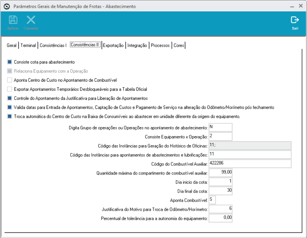Image resolution: width=307 pixels, height=238 pixels.
Task: Click the Código do Combustível Auxiliar field
Action: [x=250, y=164]
